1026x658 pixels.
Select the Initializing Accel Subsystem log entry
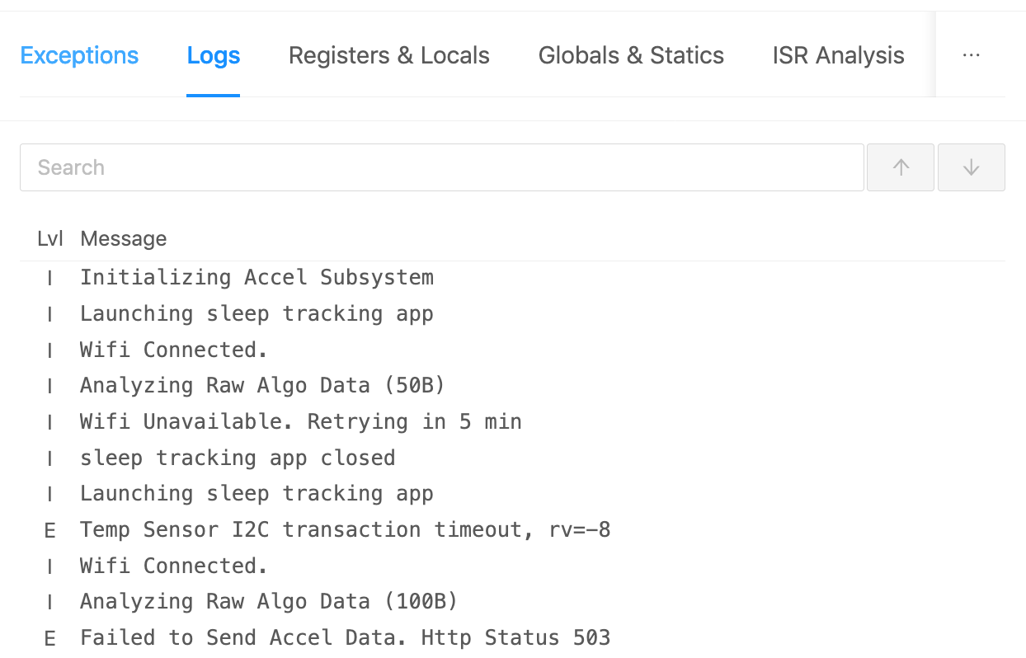click(x=256, y=277)
